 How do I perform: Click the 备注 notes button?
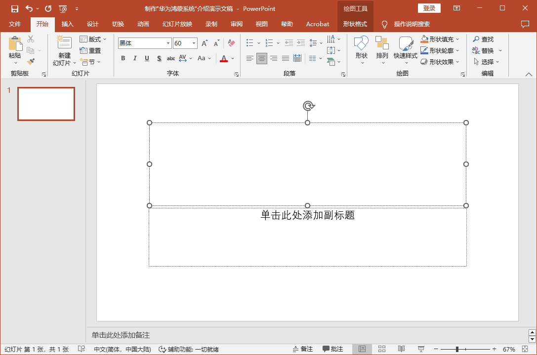(303, 349)
